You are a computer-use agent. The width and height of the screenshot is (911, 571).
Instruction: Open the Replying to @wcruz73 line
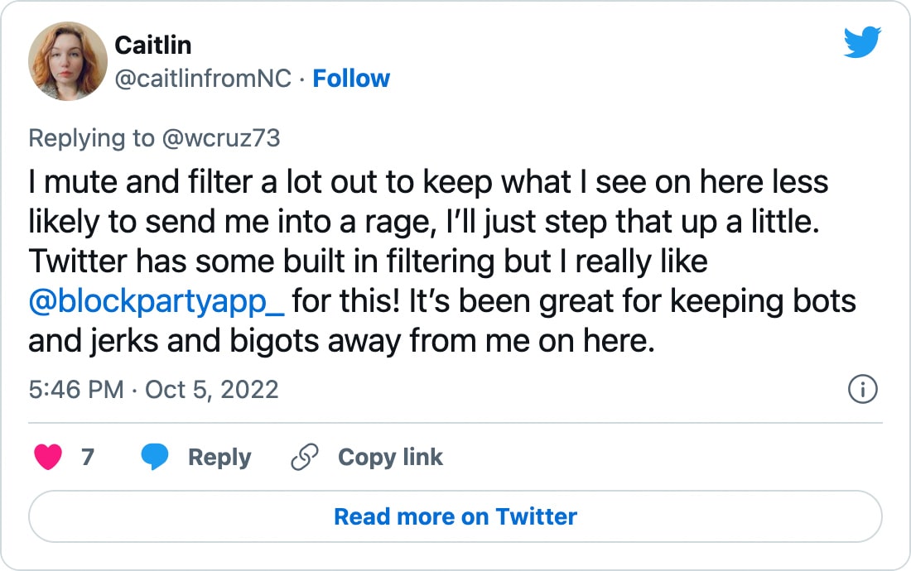click(x=155, y=138)
